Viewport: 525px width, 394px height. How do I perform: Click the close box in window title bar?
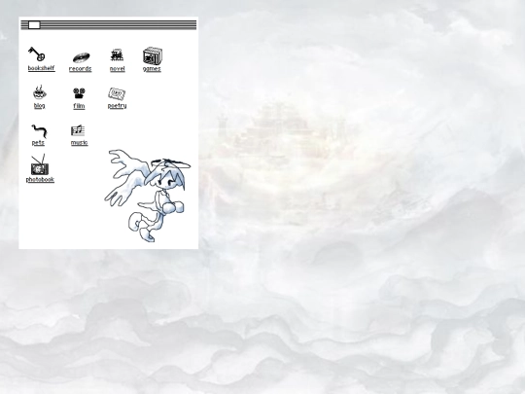pyautogui.click(x=34, y=25)
